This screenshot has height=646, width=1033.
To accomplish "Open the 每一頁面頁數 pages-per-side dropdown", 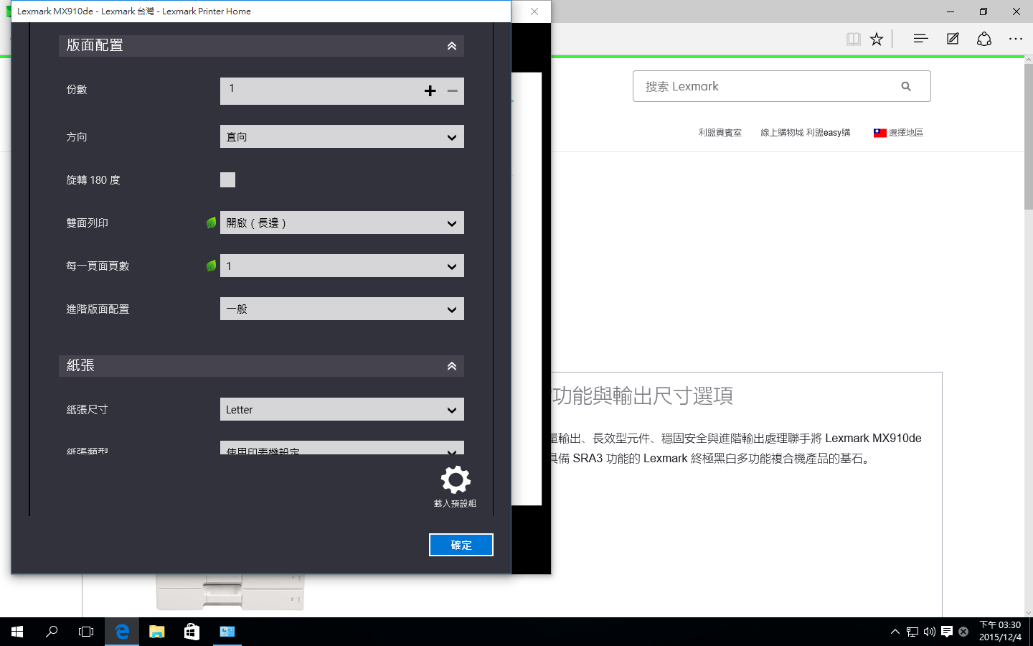I will tap(342, 266).
